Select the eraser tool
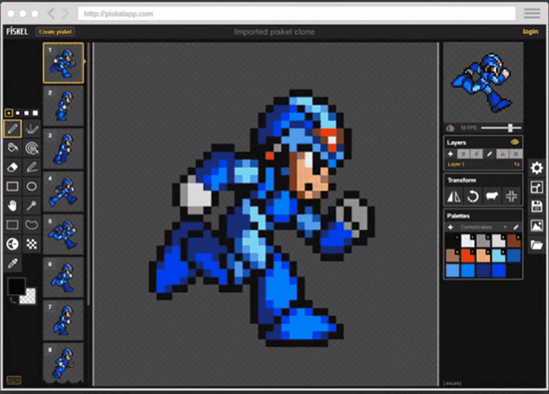The height and width of the screenshot is (394, 549). 13,168
